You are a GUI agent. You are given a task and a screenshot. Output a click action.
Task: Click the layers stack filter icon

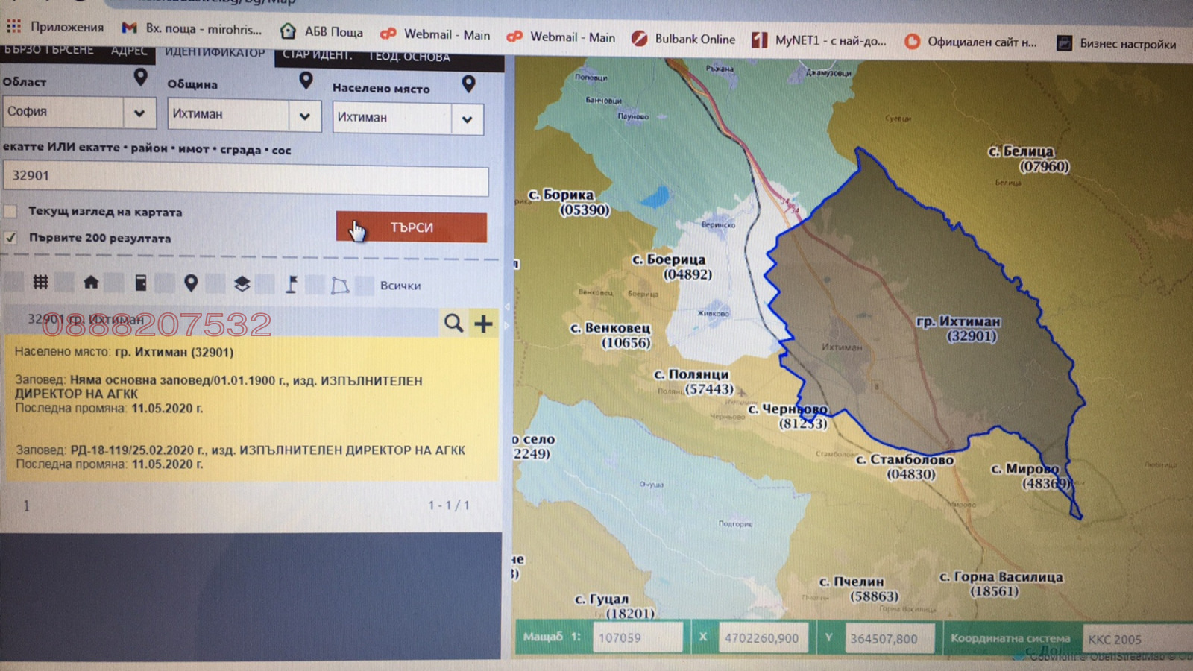click(242, 283)
